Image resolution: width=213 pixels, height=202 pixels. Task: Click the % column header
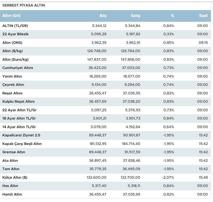[x=172, y=16]
